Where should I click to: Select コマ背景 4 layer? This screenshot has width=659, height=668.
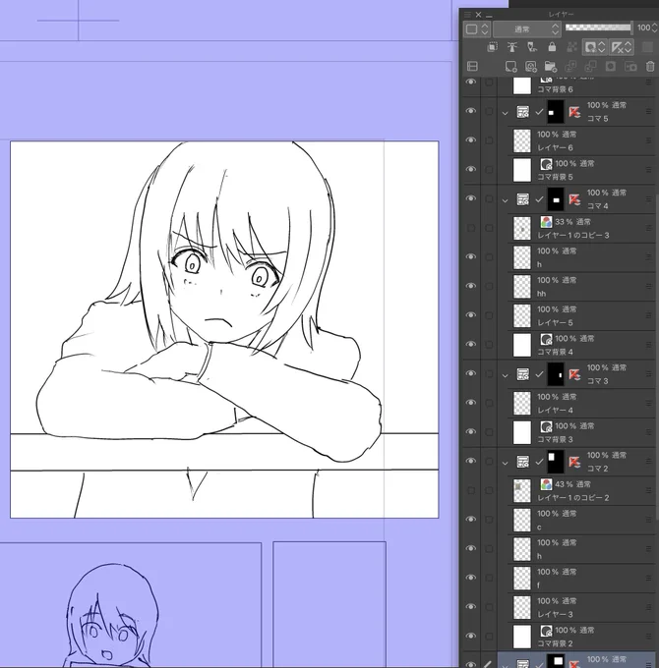pos(581,345)
